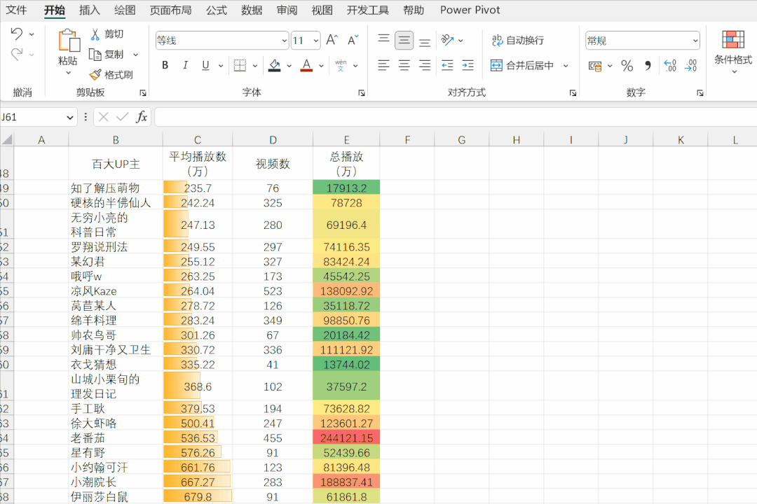The height and width of the screenshot is (504, 757).
Task: Switch to Page Layout (页面布局) tab
Action: coord(170,10)
